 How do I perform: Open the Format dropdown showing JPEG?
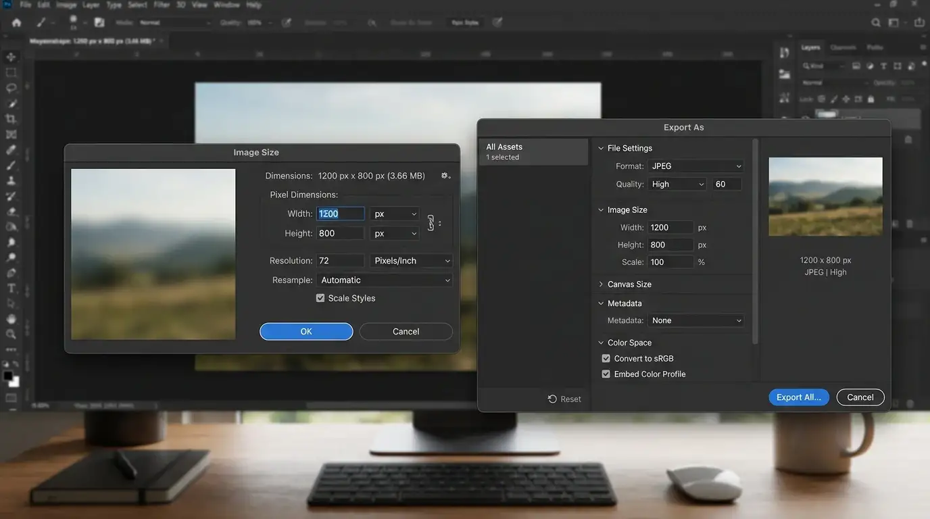click(x=695, y=166)
